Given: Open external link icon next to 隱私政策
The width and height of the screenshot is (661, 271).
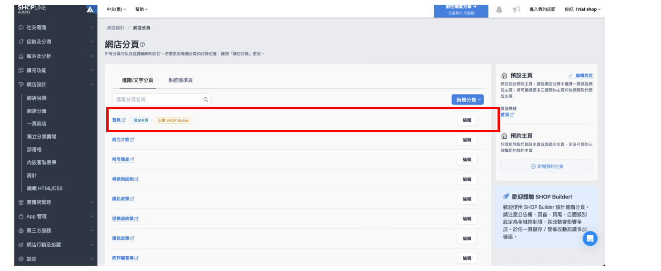Looking at the screenshot, I should coord(132,199).
